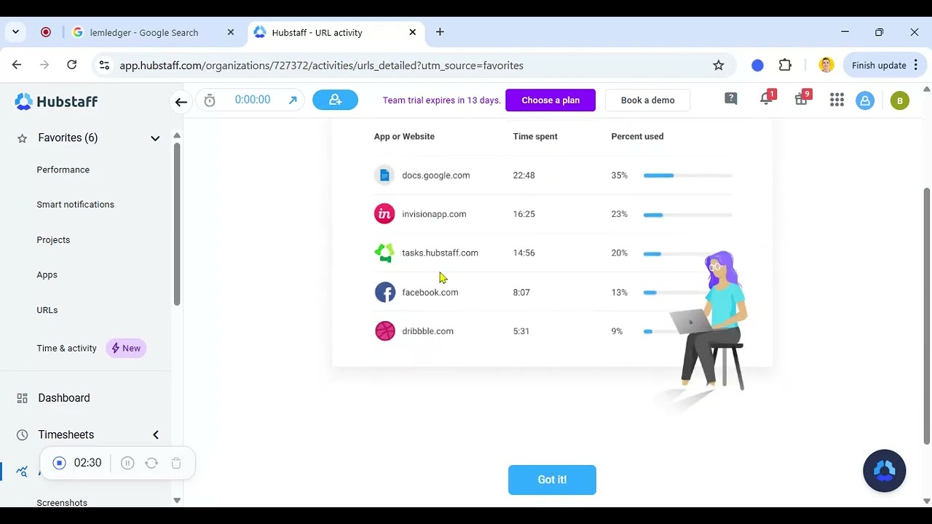Close the lemledger Google Search tab
Screen dimensions: 932x524
tap(231, 32)
